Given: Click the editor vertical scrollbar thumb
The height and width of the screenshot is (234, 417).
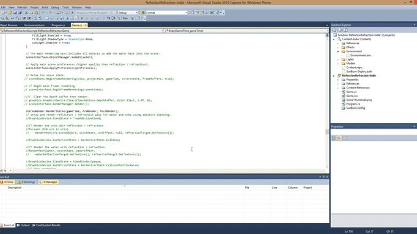Looking at the screenshot, I should point(327,132).
